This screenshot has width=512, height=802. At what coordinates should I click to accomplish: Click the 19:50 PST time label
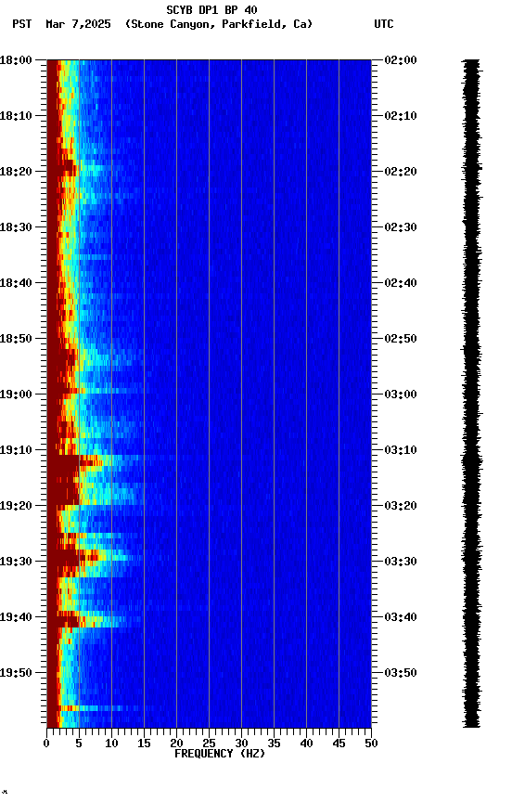[x=16, y=674]
